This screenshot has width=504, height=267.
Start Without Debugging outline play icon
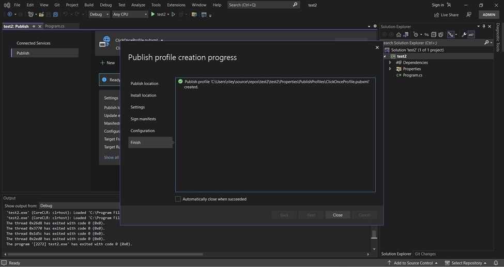(173, 14)
